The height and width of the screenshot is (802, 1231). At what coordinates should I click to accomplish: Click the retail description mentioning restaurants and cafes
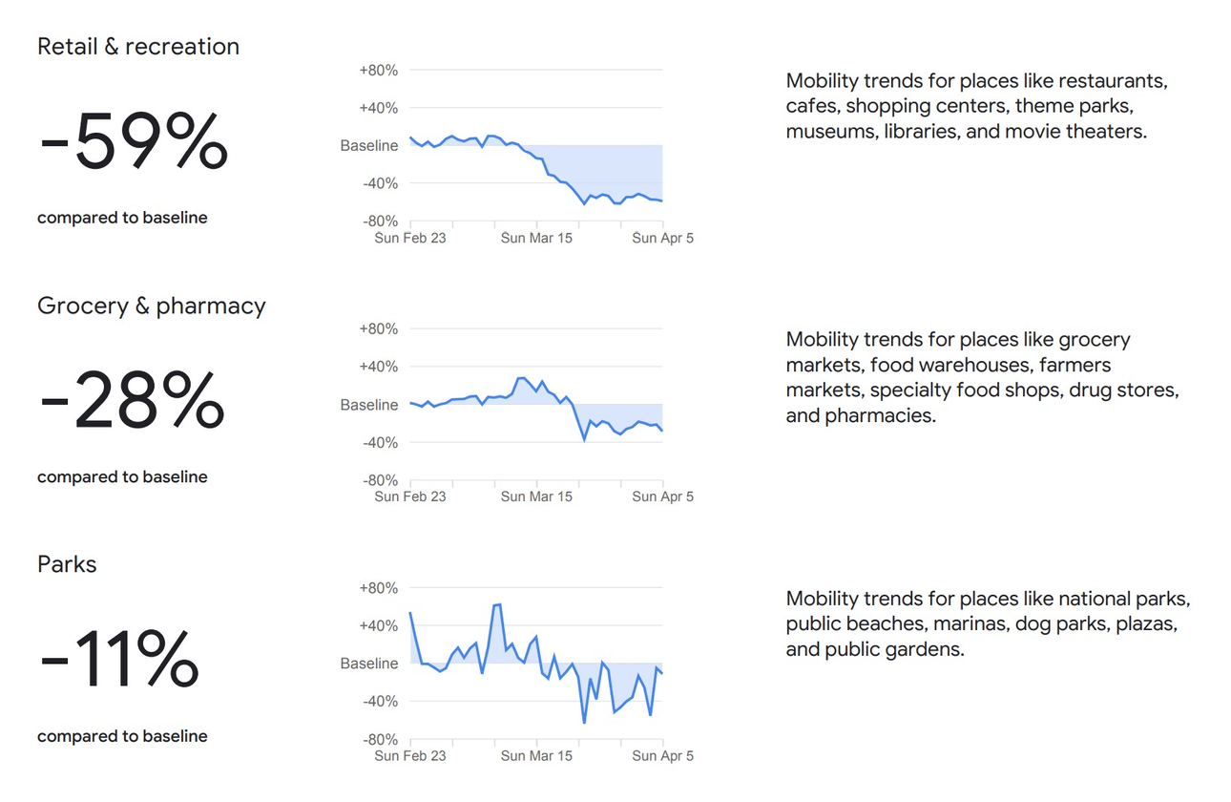[976, 106]
